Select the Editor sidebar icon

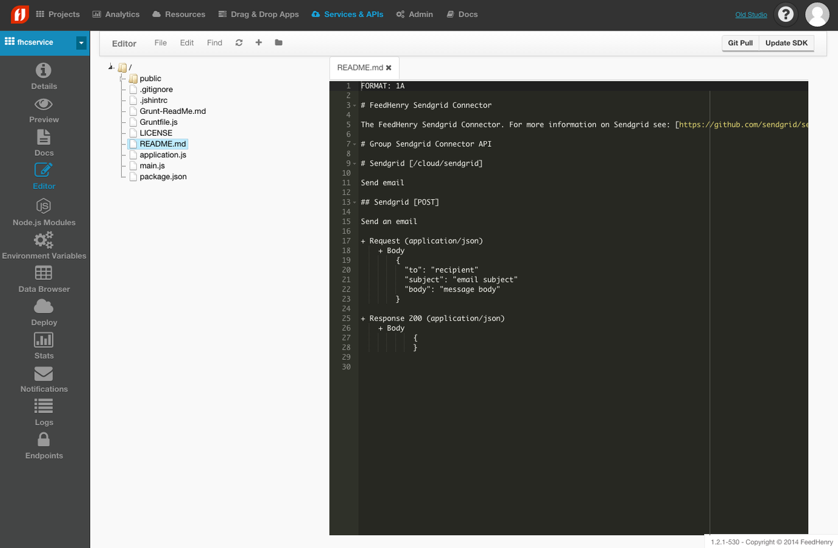tap(44, 170)
